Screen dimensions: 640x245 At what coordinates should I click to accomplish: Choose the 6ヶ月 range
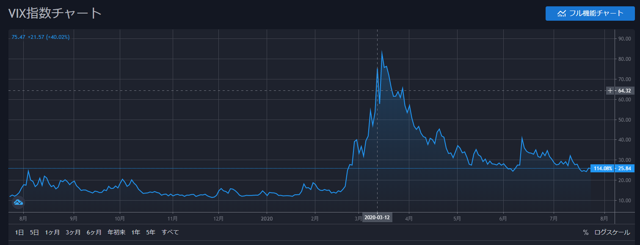[94, 232]
